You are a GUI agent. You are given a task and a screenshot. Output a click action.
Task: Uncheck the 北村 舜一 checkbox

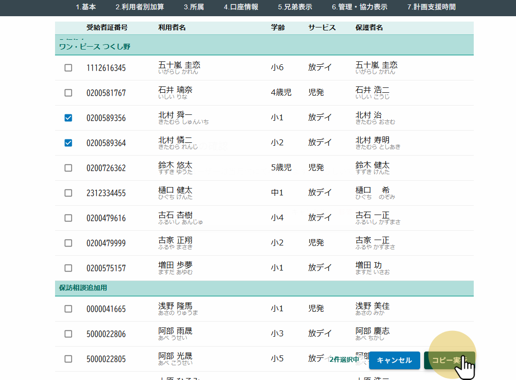[68, 118]
